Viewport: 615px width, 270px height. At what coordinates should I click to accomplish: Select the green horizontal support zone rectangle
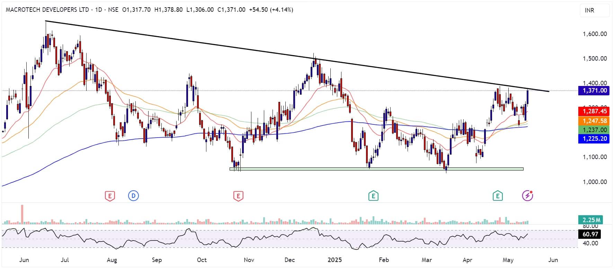coord(376,169)
